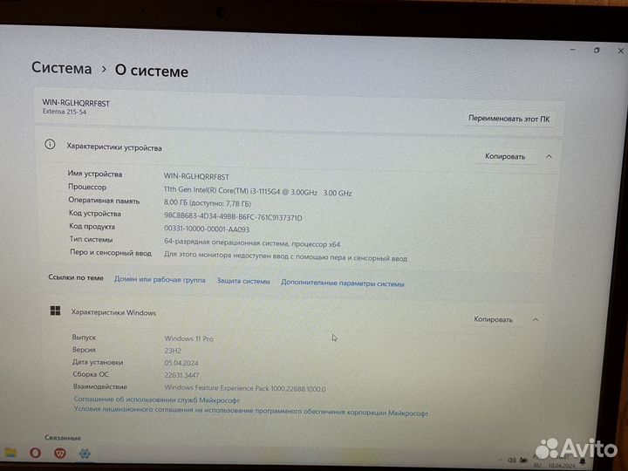Click the Перо и сенсорный ввод label
628x471 pixels.
click(111, 253)
